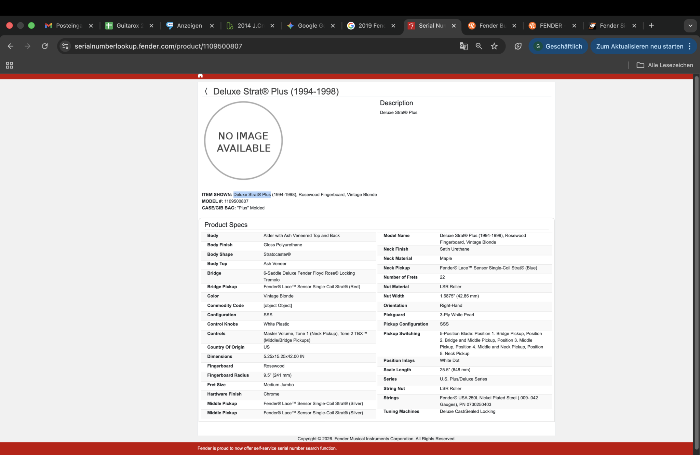Click the 9.5" (241 mm) fingerboard radius value
The image size is (700, 455).
[x=278, y=375]
